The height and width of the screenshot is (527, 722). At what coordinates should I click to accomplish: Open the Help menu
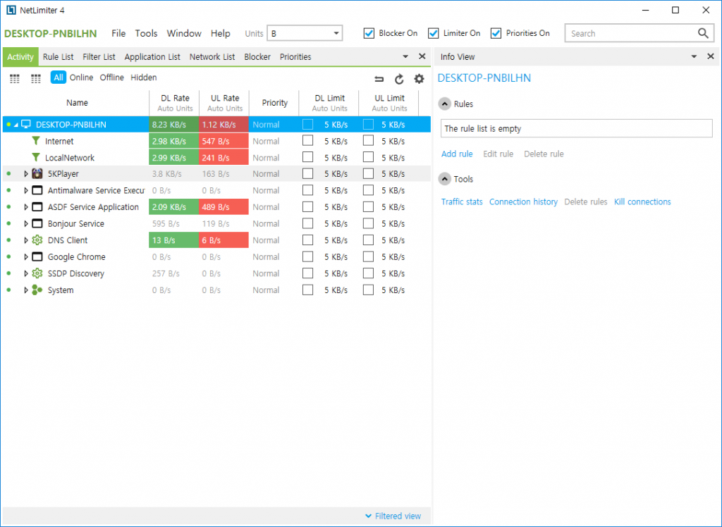[221, 33]
